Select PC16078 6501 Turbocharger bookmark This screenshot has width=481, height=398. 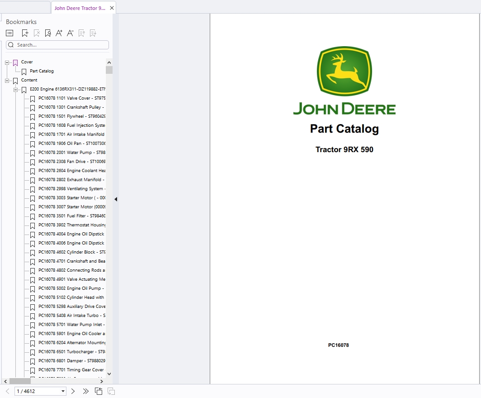click(72, 352)
